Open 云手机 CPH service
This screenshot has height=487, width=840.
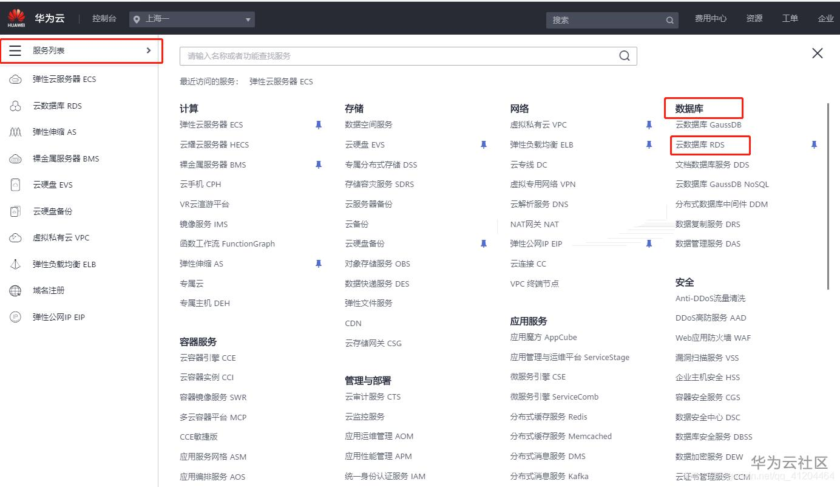pyautogui.click(x=200, y=184)
